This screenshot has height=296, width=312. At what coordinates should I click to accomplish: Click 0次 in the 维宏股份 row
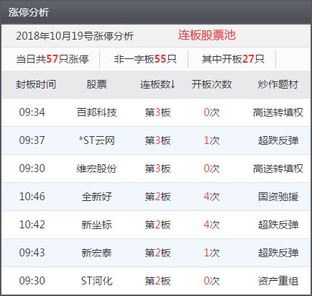pos(211,169)
